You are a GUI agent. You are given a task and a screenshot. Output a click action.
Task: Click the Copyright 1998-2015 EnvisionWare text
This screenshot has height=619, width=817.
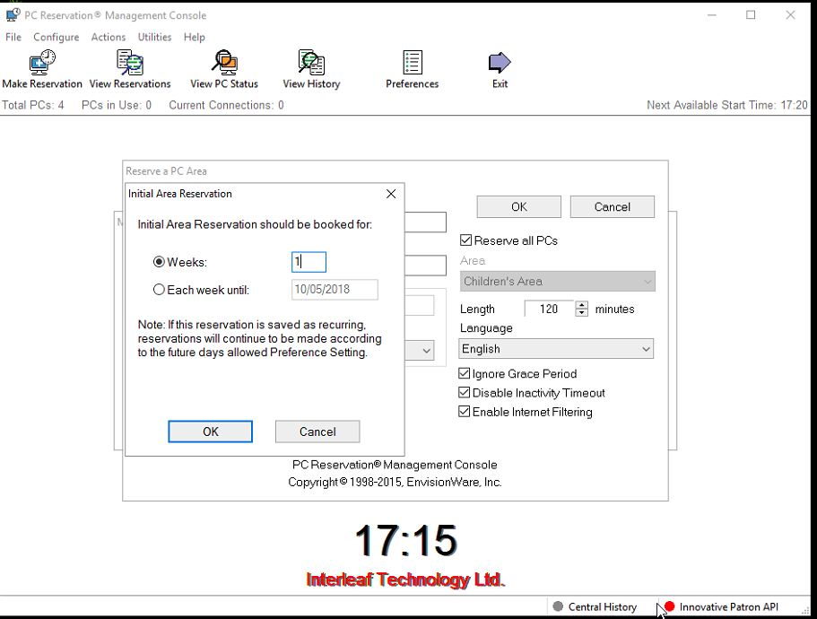pos(395,483)
